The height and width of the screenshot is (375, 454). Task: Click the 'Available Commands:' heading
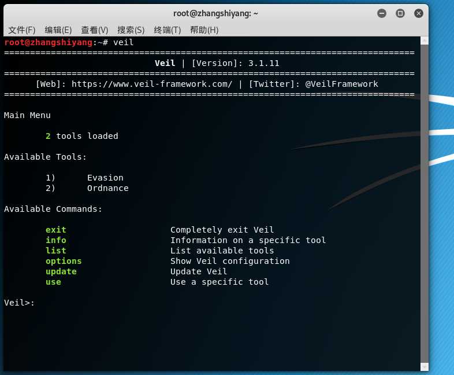tap(53, 209)
